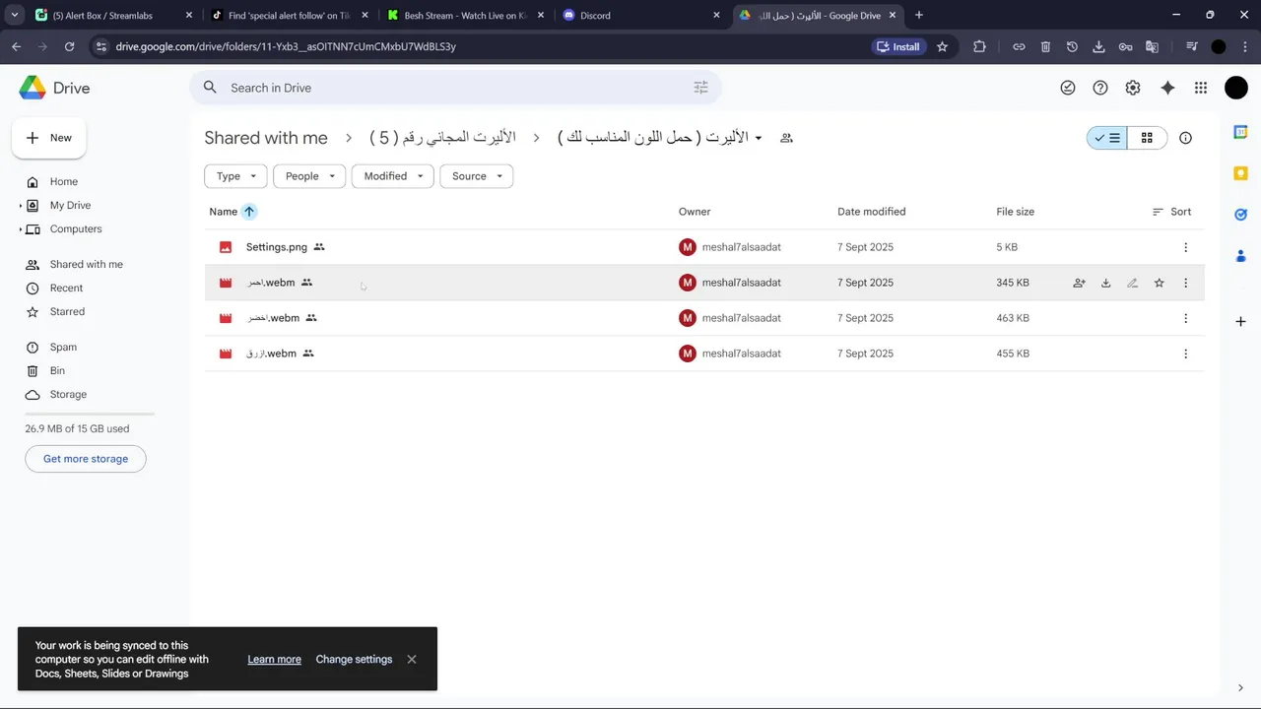The width and height of the screenshot is (1261, 709).
Task: Switch to the Discord browser tab
Action: click(640, 15)
